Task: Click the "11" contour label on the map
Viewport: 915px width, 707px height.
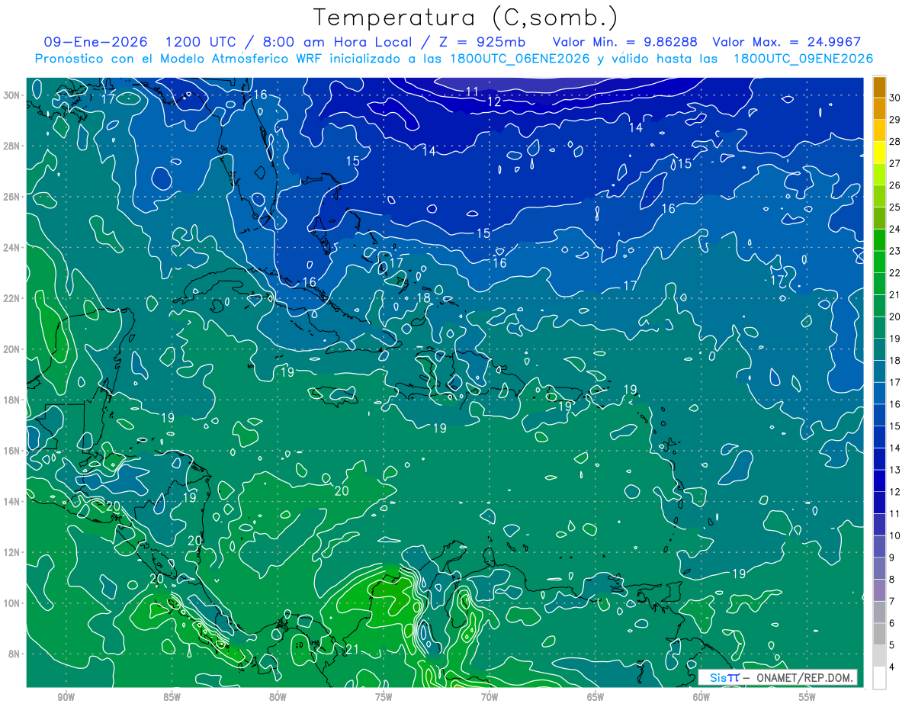Action: point(472,92)
